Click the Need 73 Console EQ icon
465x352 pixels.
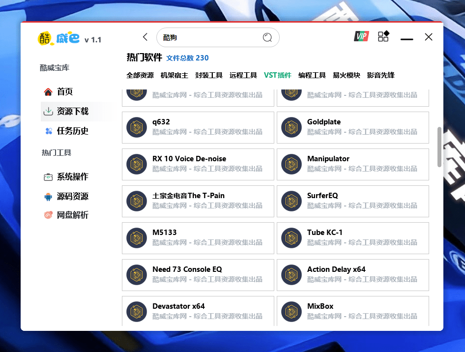(x=137, y=275)
